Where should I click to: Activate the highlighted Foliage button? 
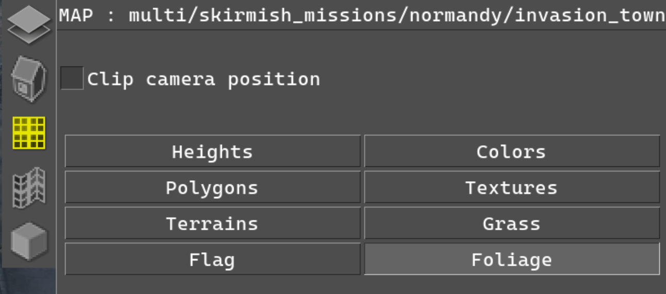512,260
